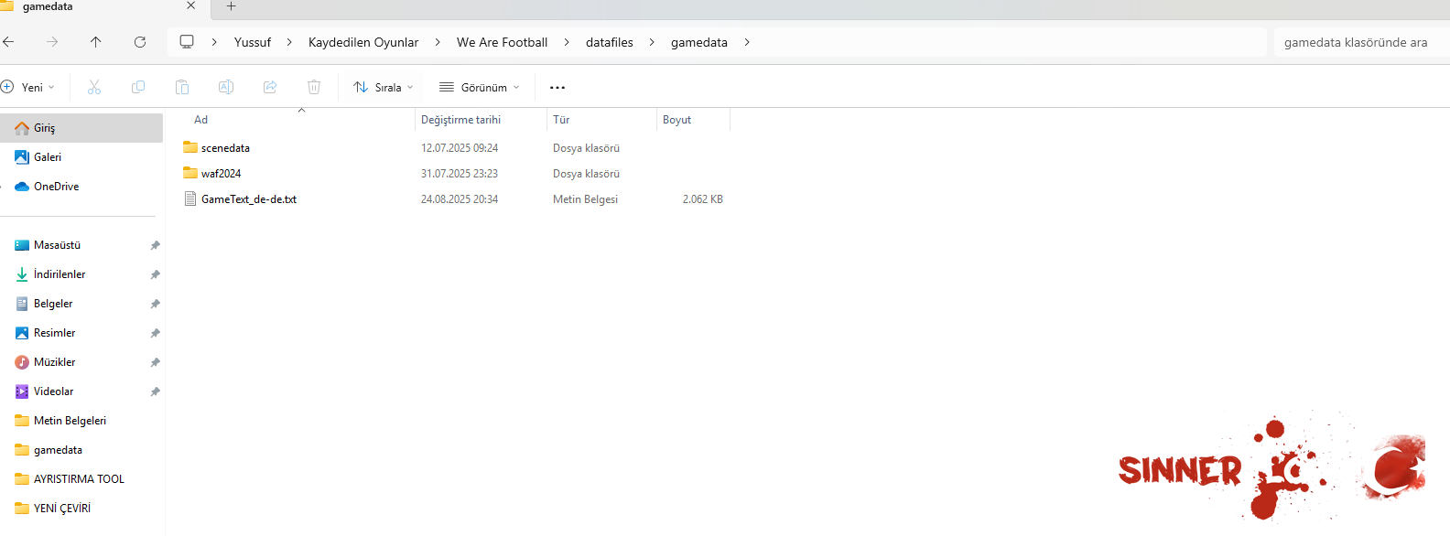Open the three-dot more options menu

point(557,87)
